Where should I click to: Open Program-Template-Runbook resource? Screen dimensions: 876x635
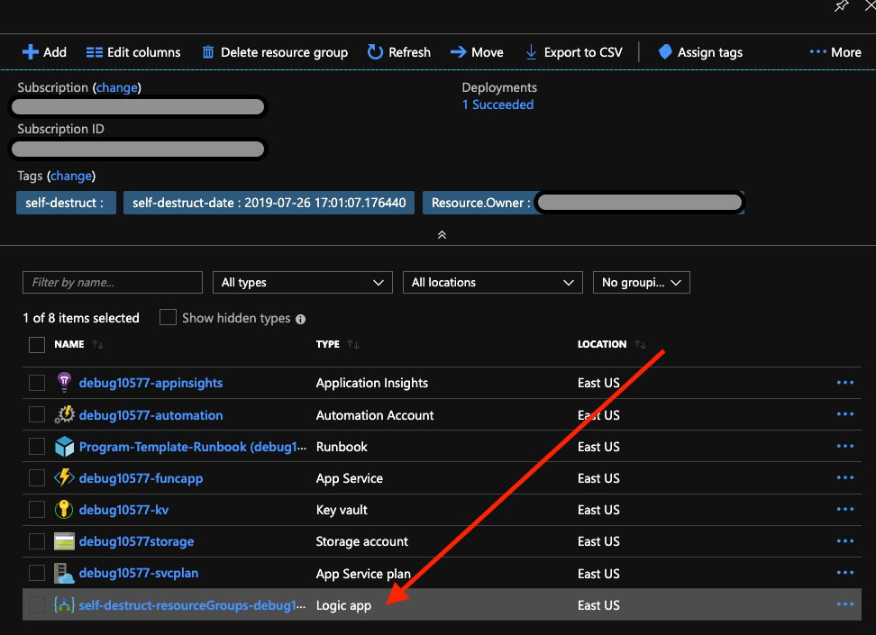(x=193, y=447)
